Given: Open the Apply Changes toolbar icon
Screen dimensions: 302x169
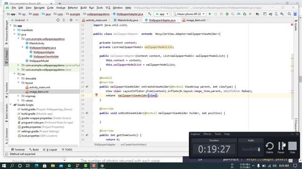Looking at the screenshot, I should pos(216,14).
